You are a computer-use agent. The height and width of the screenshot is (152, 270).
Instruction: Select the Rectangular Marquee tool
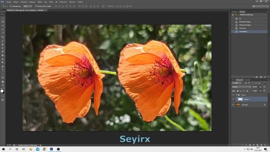click(3, 18)
